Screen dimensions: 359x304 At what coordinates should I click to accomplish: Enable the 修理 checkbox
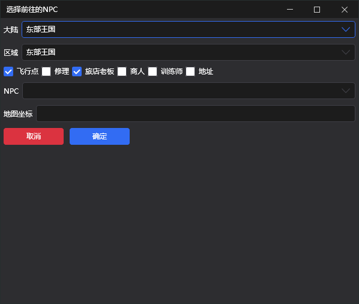(46, 71)
